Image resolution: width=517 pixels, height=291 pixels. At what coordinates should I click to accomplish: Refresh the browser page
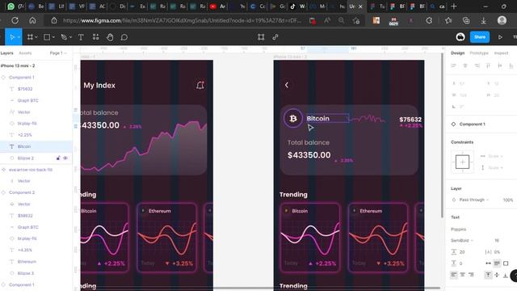15,20
